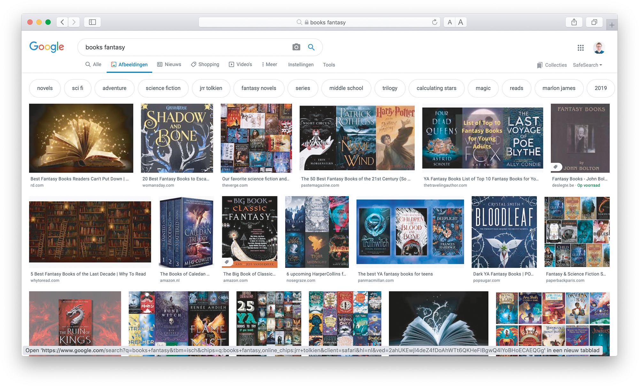Viewport: 639px width, 386px height.
Task: Click the padlock icon in address bar
Action: 306,22
